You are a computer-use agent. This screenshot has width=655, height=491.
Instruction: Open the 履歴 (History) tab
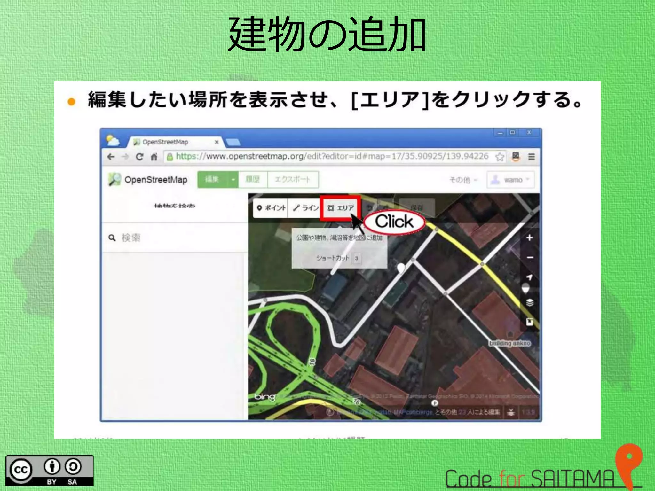[x=253, y=179]
